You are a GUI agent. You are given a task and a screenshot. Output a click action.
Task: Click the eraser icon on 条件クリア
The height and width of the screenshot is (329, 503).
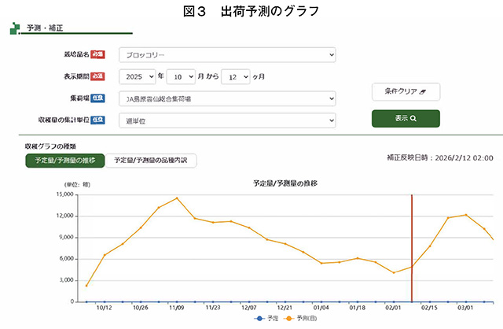(424, 91)
